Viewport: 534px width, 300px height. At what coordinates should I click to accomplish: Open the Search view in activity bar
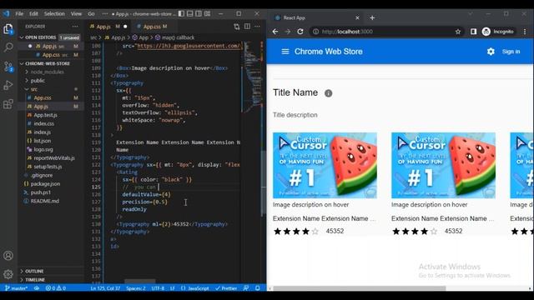coord(8,47)
